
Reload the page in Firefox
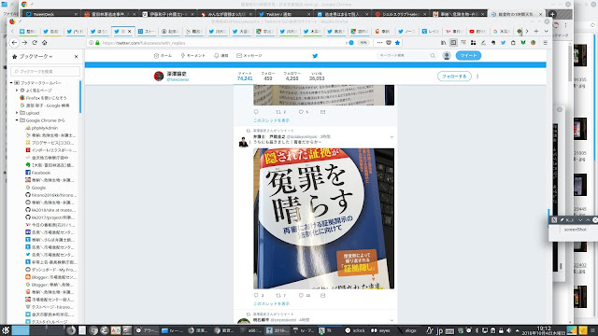[x=35, y=43]
